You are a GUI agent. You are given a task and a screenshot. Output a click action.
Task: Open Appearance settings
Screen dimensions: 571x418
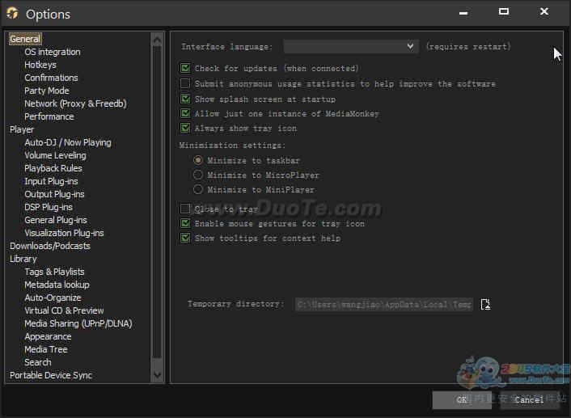(x=48, y=336)
